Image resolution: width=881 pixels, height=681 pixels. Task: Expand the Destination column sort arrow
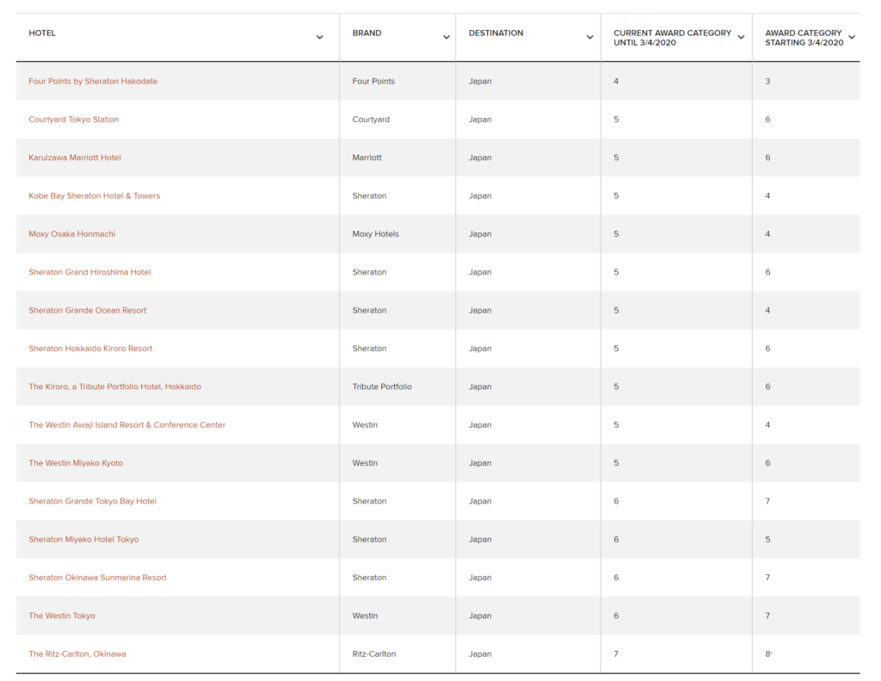pyautogui.click(x=590, y=37)
